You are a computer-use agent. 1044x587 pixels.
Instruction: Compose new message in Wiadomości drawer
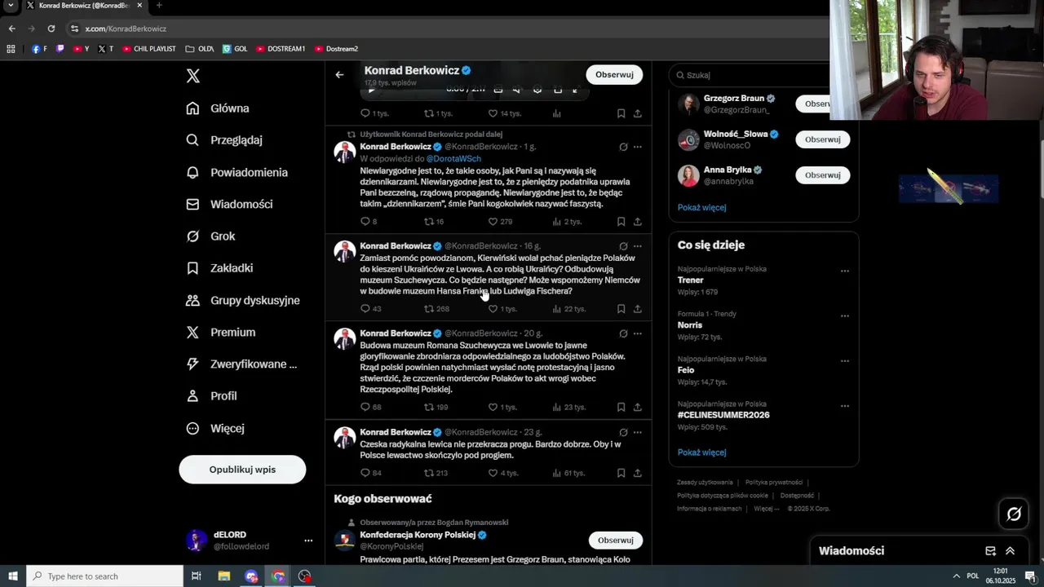pyautogui.click(x=990, y=551)
